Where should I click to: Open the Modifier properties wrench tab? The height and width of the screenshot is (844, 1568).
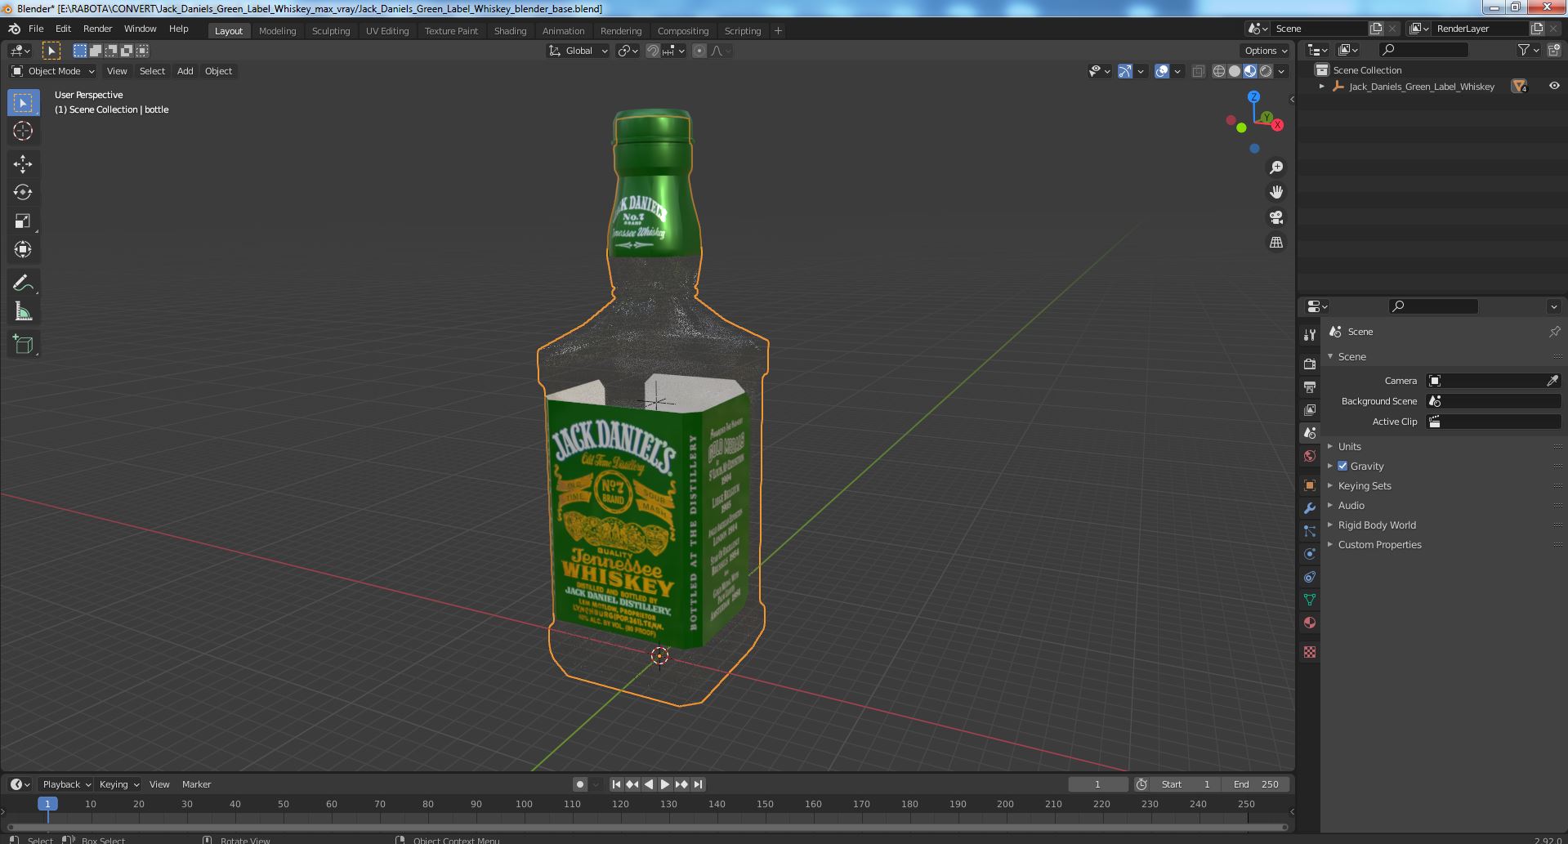coord(1310,507)
